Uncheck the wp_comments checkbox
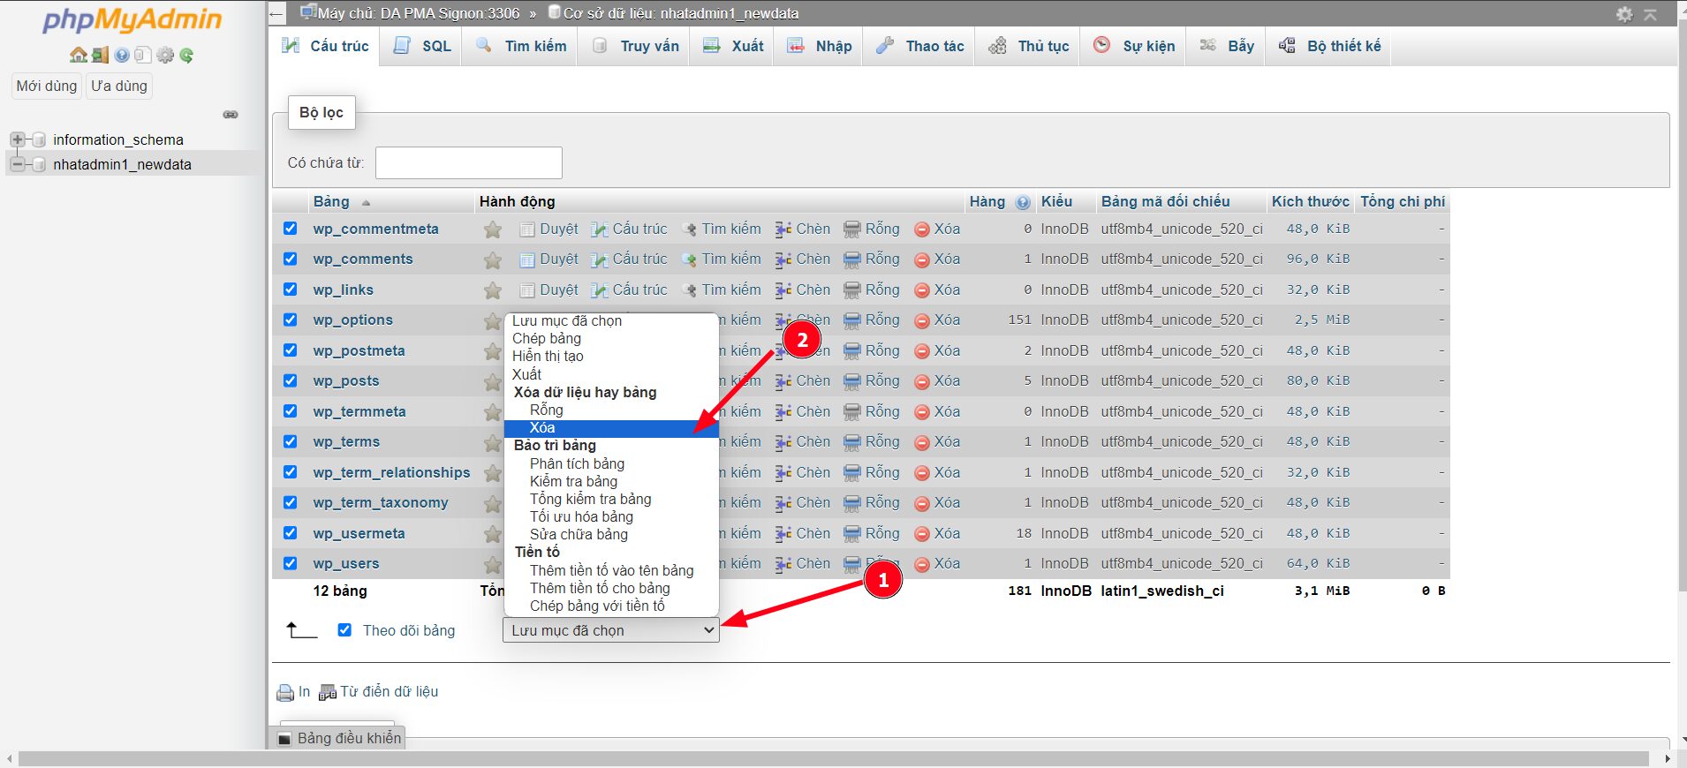 tap(290, 259)
